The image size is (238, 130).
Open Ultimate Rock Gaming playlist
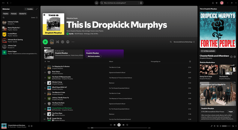(20, 41)
